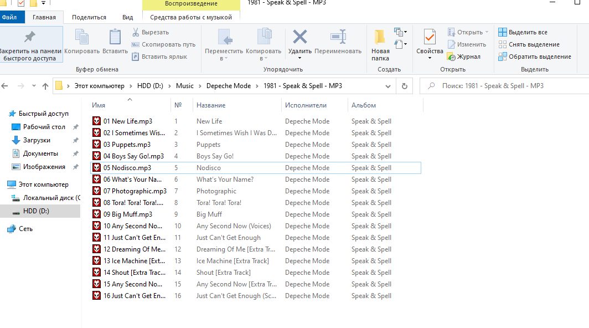This screenshot has width=589, height=328.
Task: Select Downloads (Загрузки) in Quick access
Action: pos(37,140)
